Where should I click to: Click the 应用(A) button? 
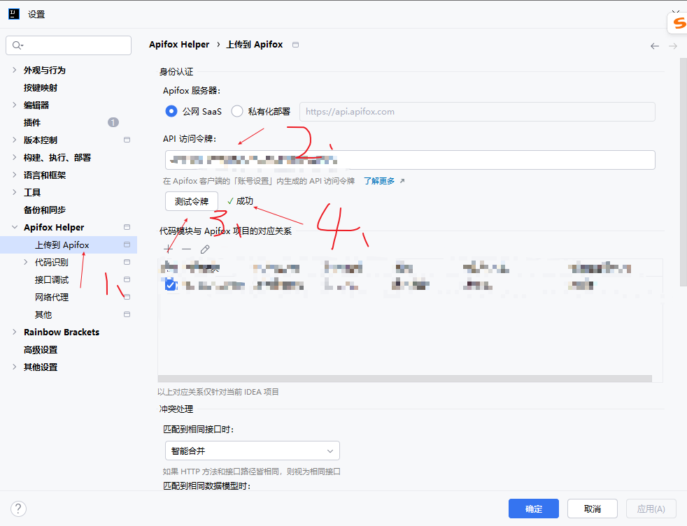coord(651,509)
